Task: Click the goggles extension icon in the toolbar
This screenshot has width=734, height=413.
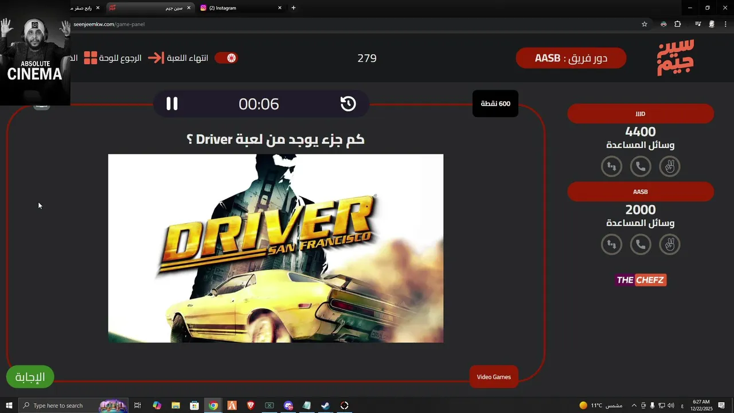Action: (x=663, y=24)
